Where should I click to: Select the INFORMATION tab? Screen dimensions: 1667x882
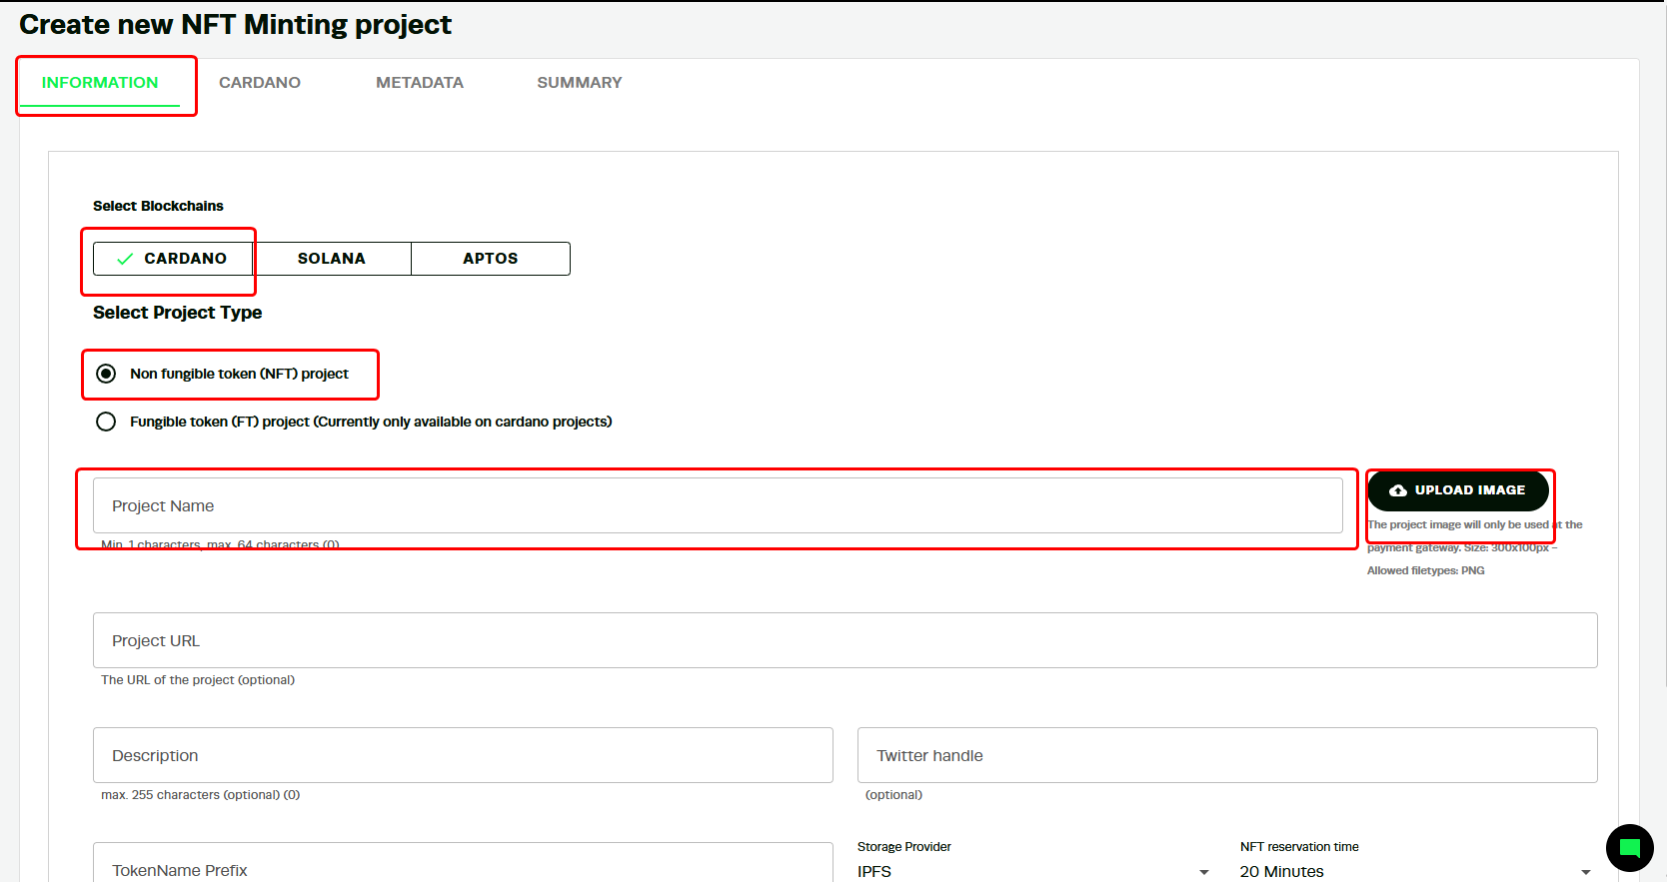(100, 83)
